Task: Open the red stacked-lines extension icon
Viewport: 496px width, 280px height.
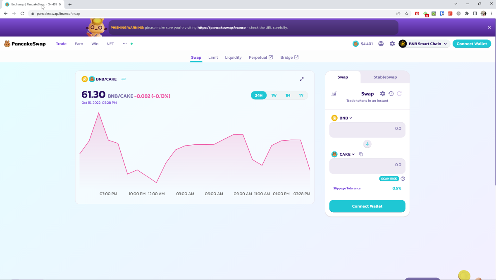Action: [450, 13]
